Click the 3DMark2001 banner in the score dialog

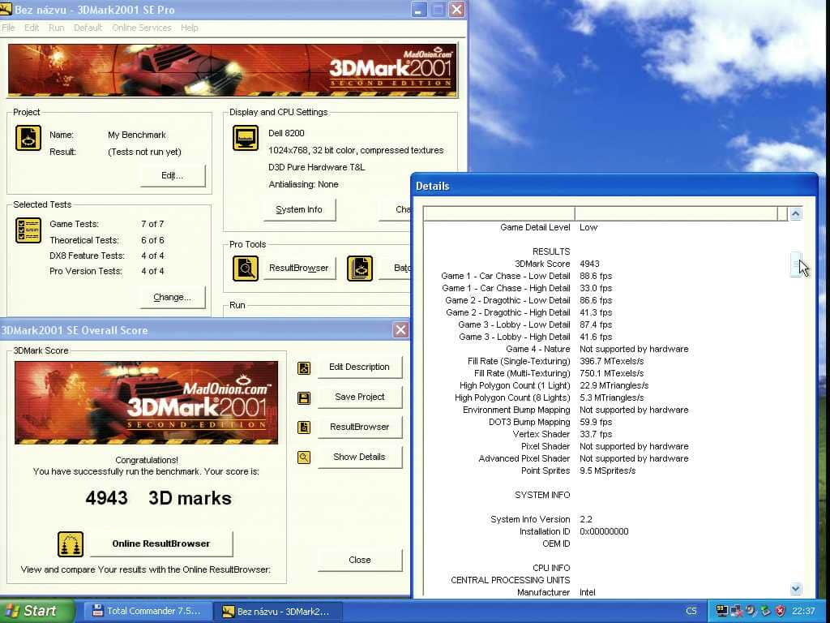pos(146,402)
